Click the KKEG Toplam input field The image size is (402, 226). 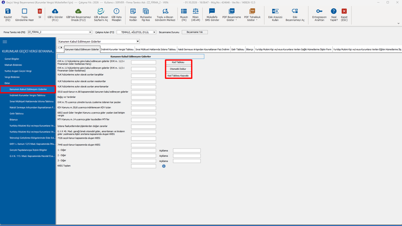[x=144, y=166]
